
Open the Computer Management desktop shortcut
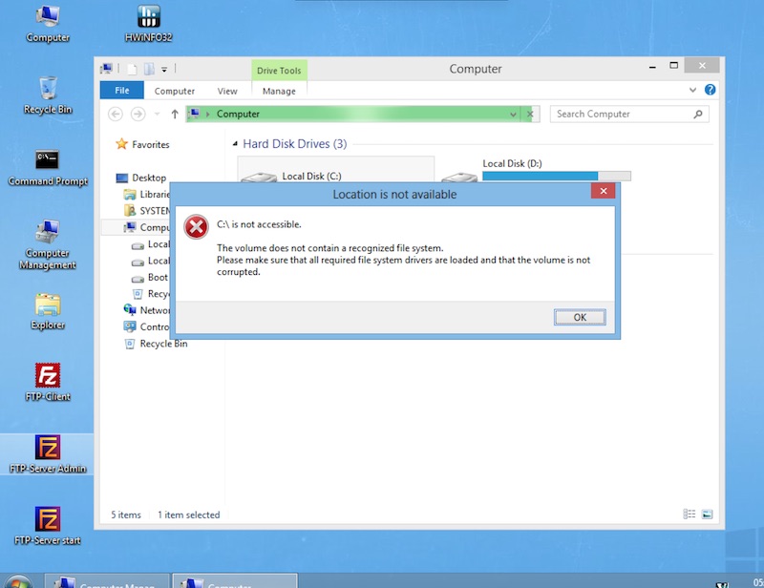click(x=48, y=234)
